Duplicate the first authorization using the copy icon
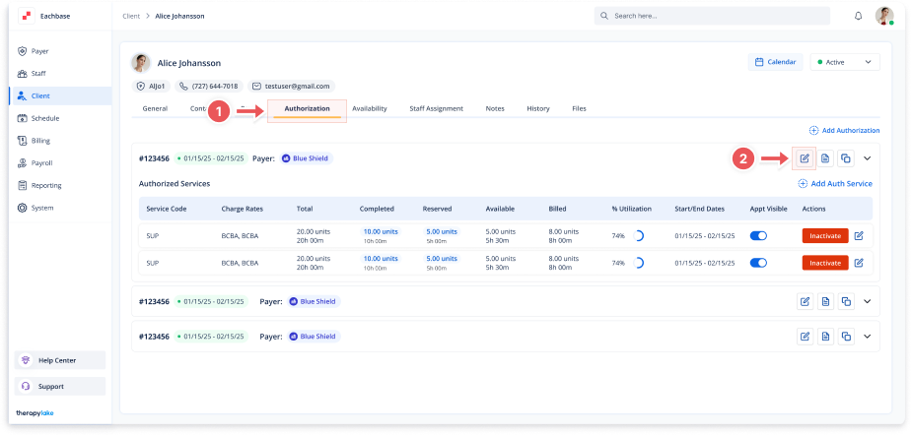 tap(846, 157)
